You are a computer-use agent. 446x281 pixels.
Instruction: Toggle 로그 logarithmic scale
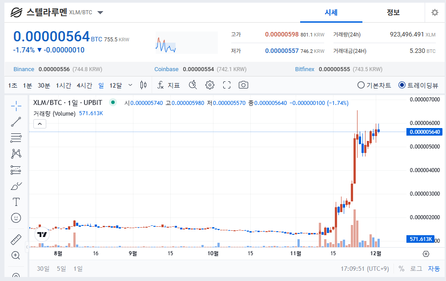point(416,269)
